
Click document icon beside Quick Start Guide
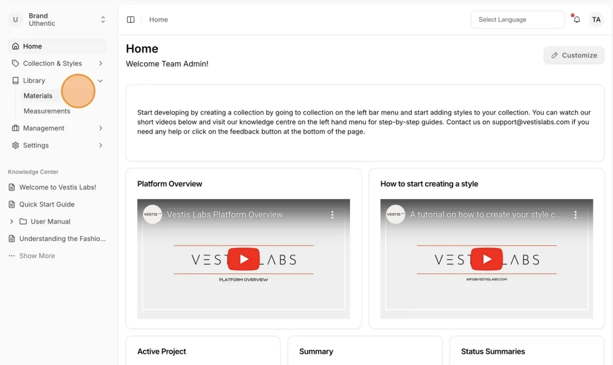pos(12,204)
